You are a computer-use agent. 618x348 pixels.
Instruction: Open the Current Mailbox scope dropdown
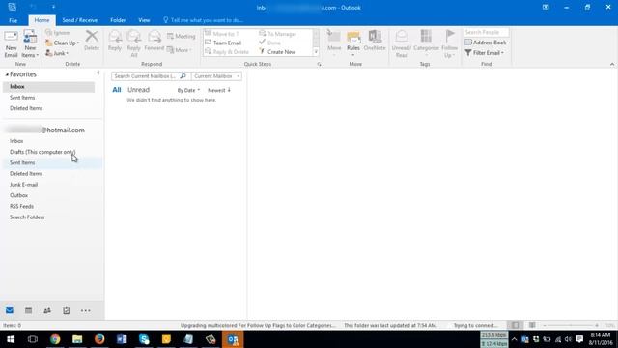[x=216, y=76]
